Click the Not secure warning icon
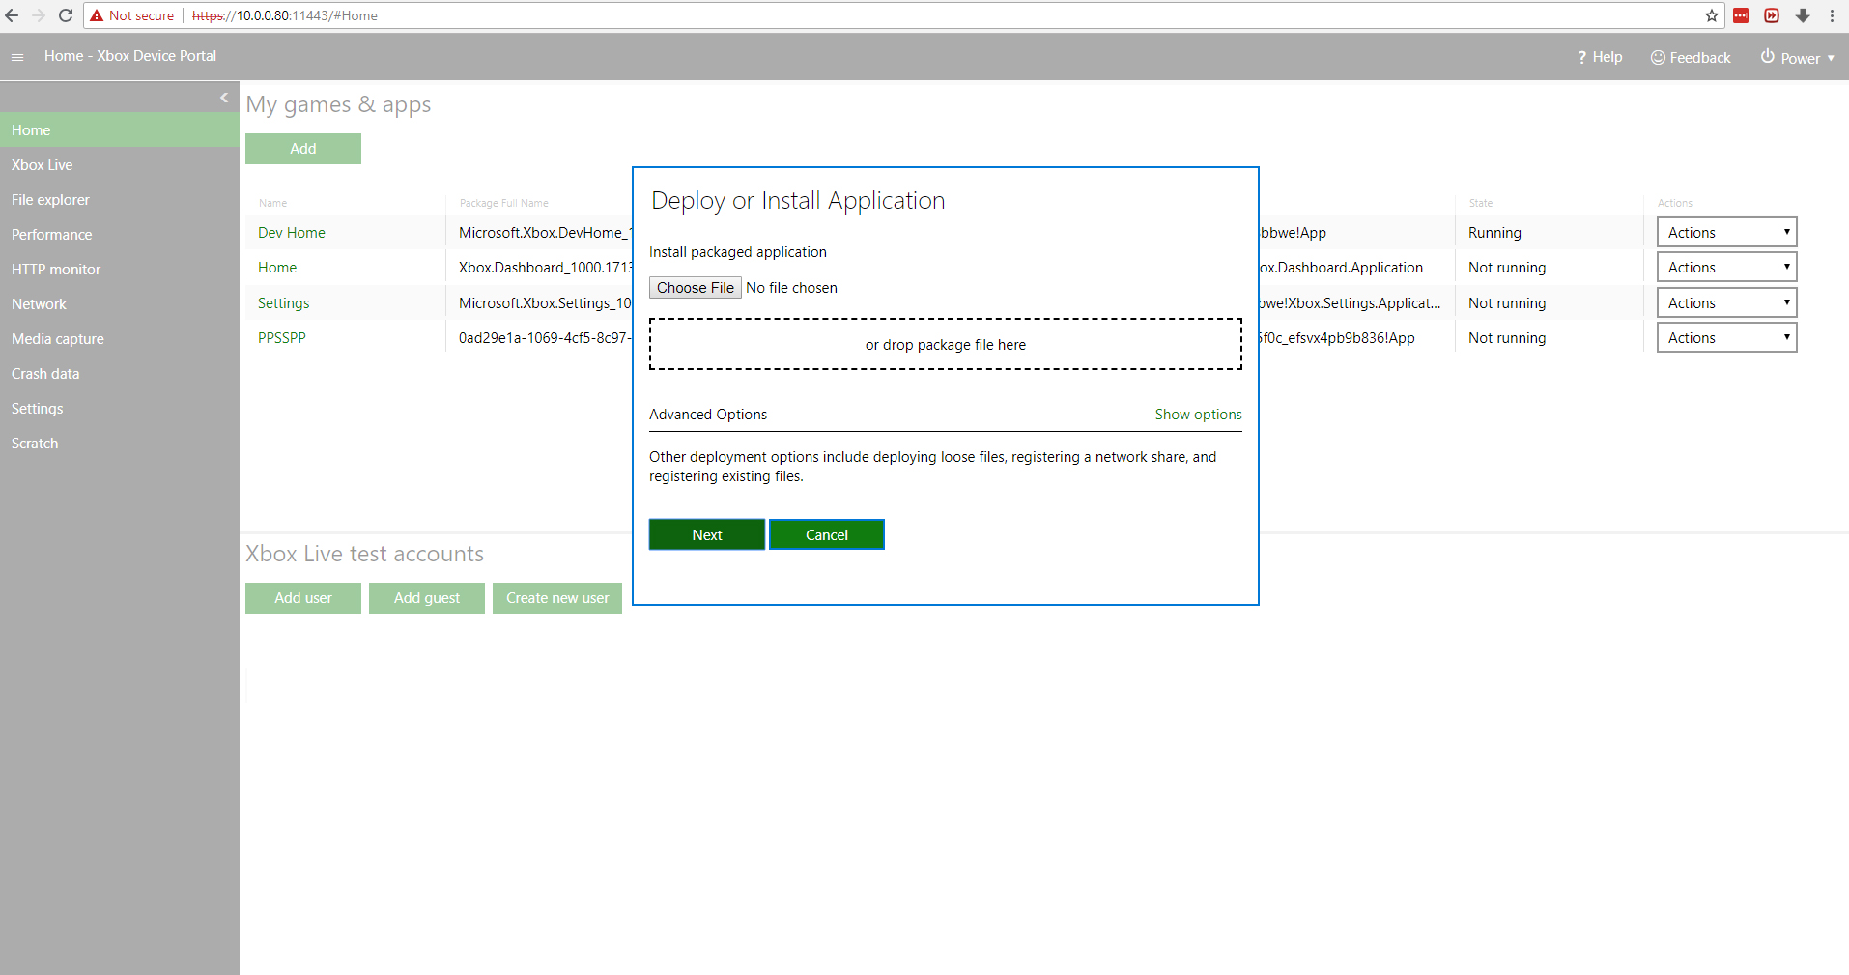The height and width of the screenshot is (975, 1849). point(97,15)
